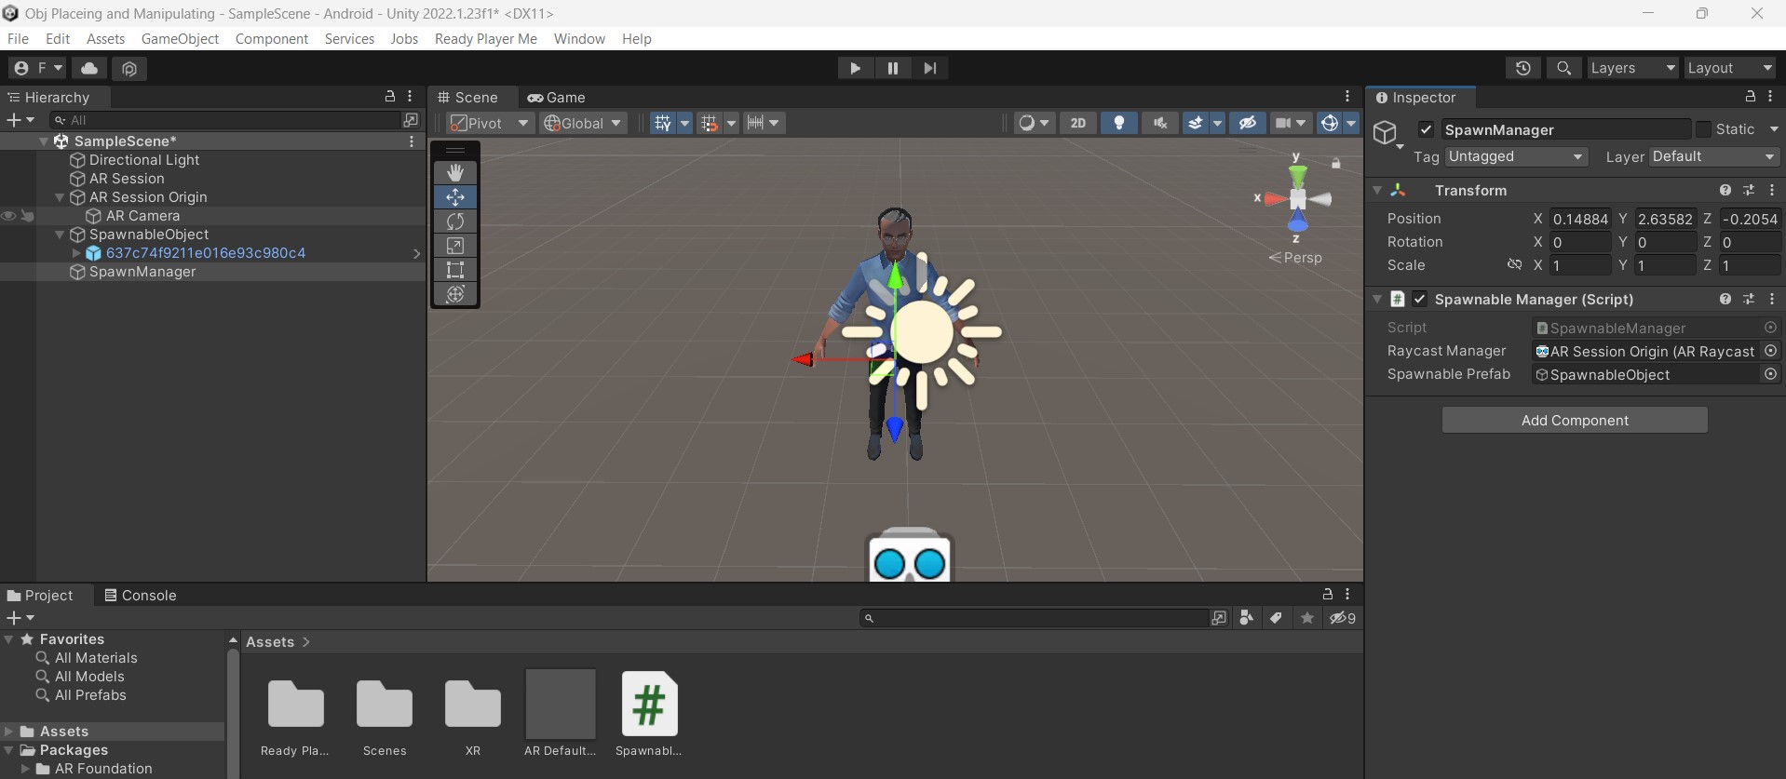1786x779 pixels.
Task: Select the Scale tool
Action: [455, 246]
